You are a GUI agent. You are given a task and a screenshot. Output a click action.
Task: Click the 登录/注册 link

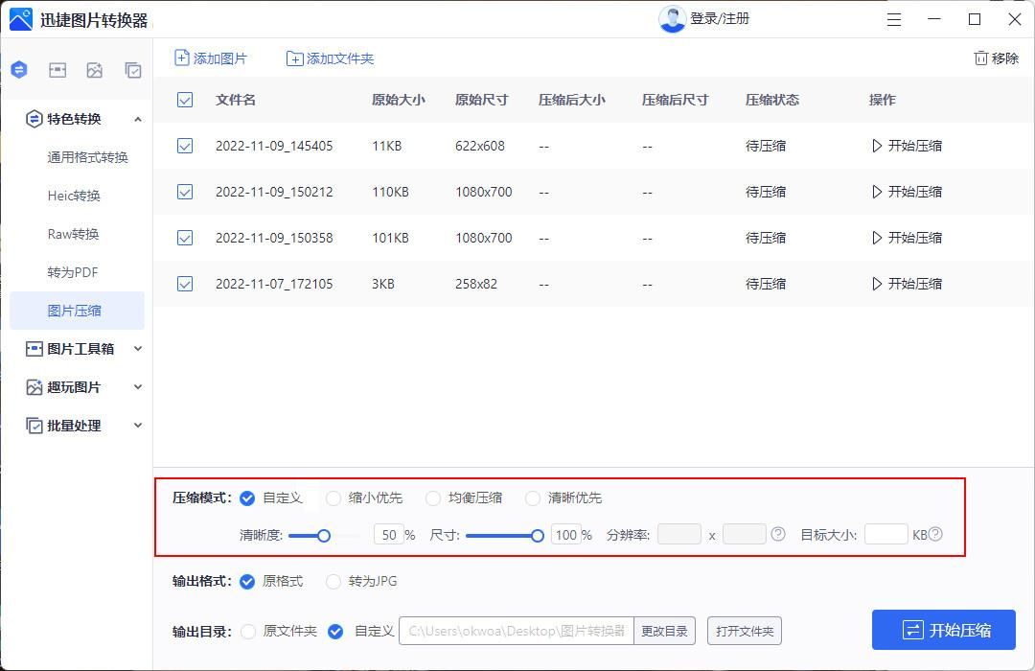click(x=720, y=18)
